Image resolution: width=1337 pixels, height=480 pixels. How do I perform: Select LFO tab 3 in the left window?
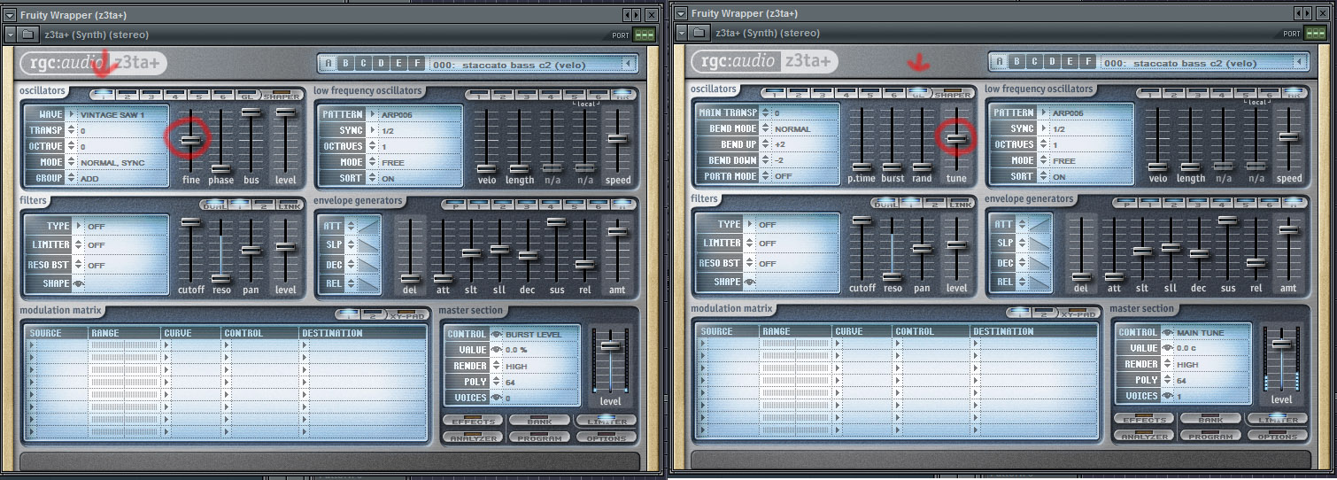(x=528, y=95)
